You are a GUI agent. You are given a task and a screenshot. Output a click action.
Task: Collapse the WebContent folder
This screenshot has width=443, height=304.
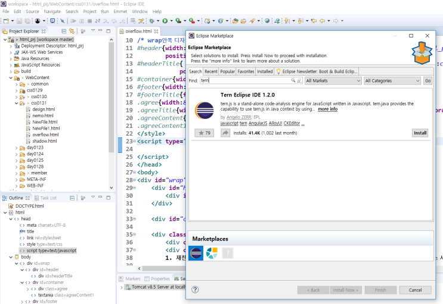coord(11,77)
